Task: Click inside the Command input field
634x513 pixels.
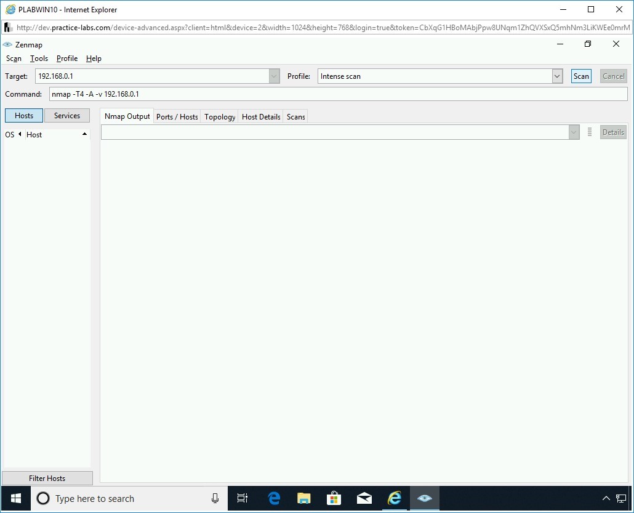Action: tap(246, 94)
